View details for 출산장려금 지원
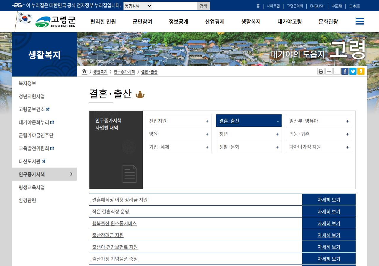The image size is (379, 266). (x=329, y=235)
